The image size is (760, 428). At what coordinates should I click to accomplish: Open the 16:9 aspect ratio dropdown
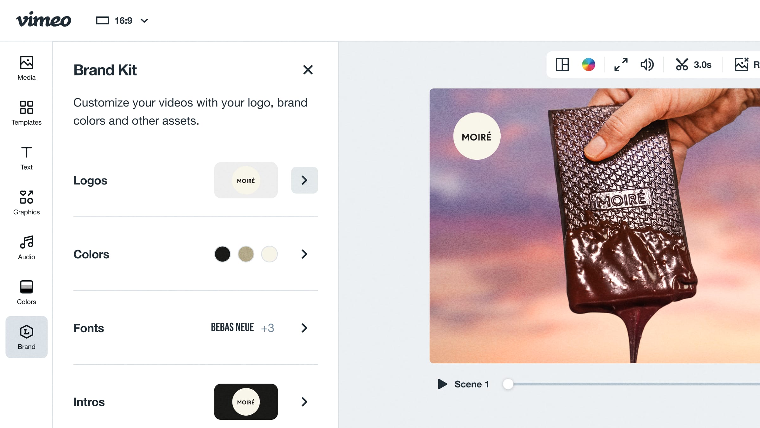point(122,21)
